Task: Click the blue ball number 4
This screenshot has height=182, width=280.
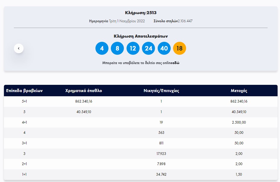Action: [102, 48]
